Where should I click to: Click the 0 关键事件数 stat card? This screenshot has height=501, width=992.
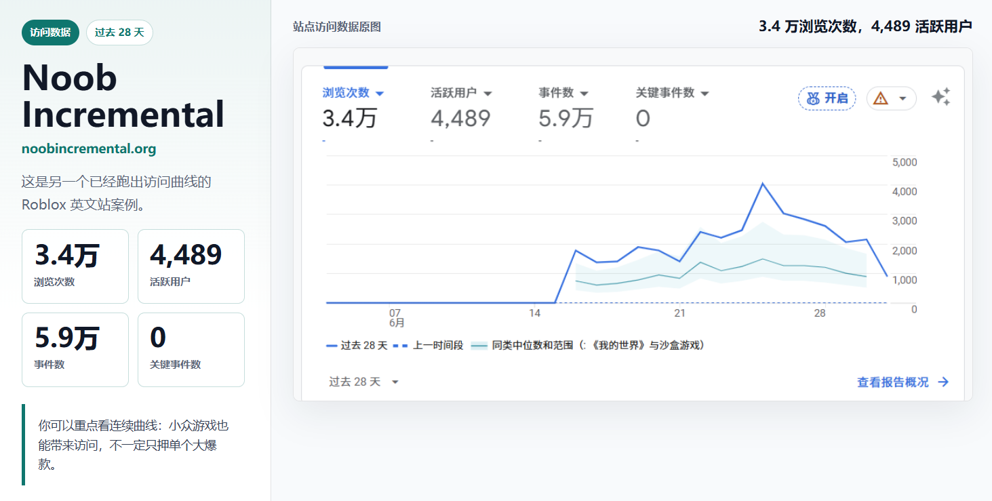tap(191, 350)
